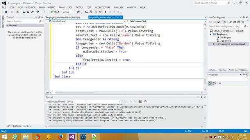Select My Project in Solution Explorer

[x=226, y=37]
